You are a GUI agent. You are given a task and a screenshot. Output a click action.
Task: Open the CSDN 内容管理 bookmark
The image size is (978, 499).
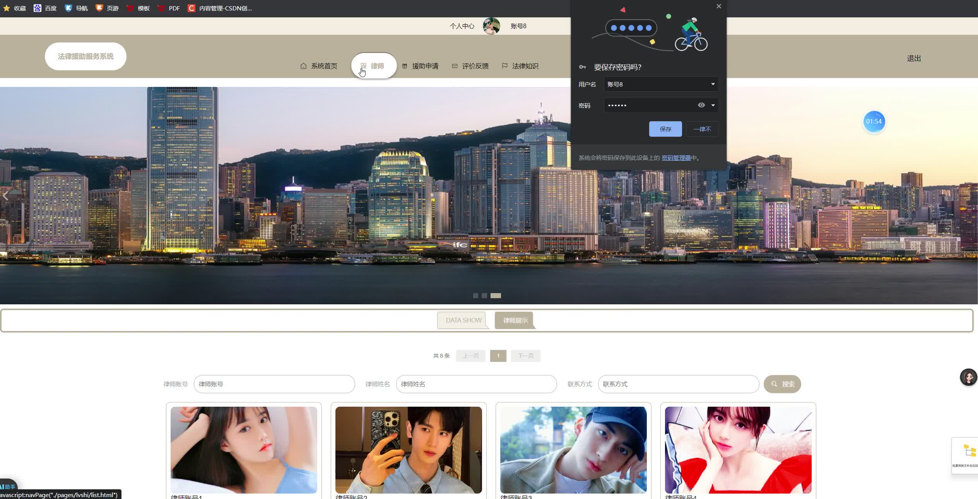click(220, 8)
